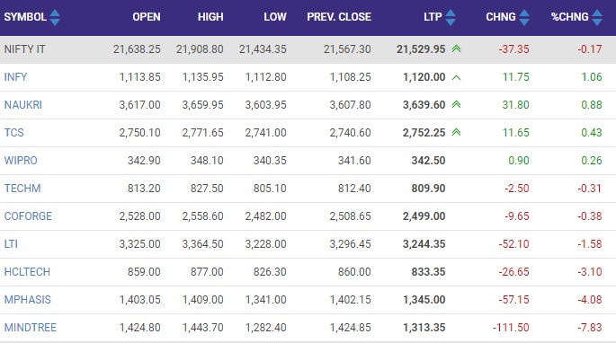This screenshot has width=616, height=343.
Task: Click the PREV. CLOSE column header
Action: pos(339,17)
